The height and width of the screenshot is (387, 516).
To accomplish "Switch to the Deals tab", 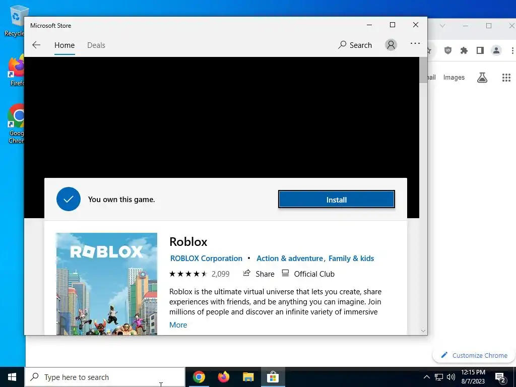I will click(x=96, y=45).
